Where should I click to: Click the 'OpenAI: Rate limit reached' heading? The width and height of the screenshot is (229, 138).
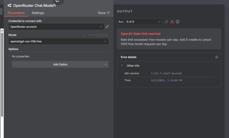141,34
